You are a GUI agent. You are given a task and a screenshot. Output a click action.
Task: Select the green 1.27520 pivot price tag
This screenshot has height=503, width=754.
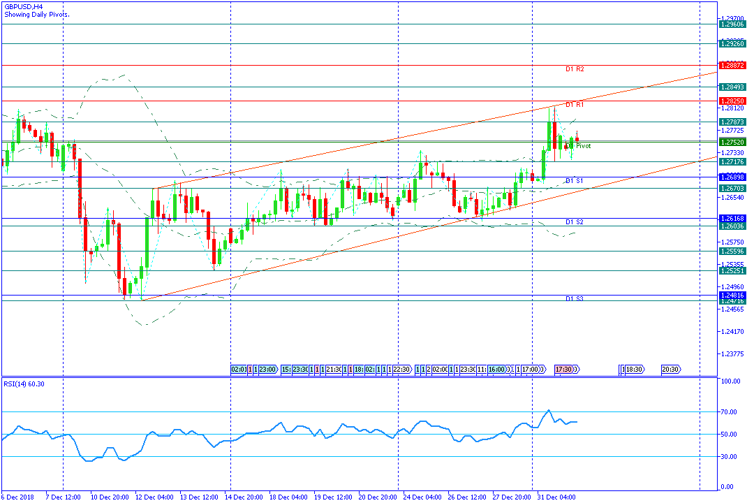point(732,142)
